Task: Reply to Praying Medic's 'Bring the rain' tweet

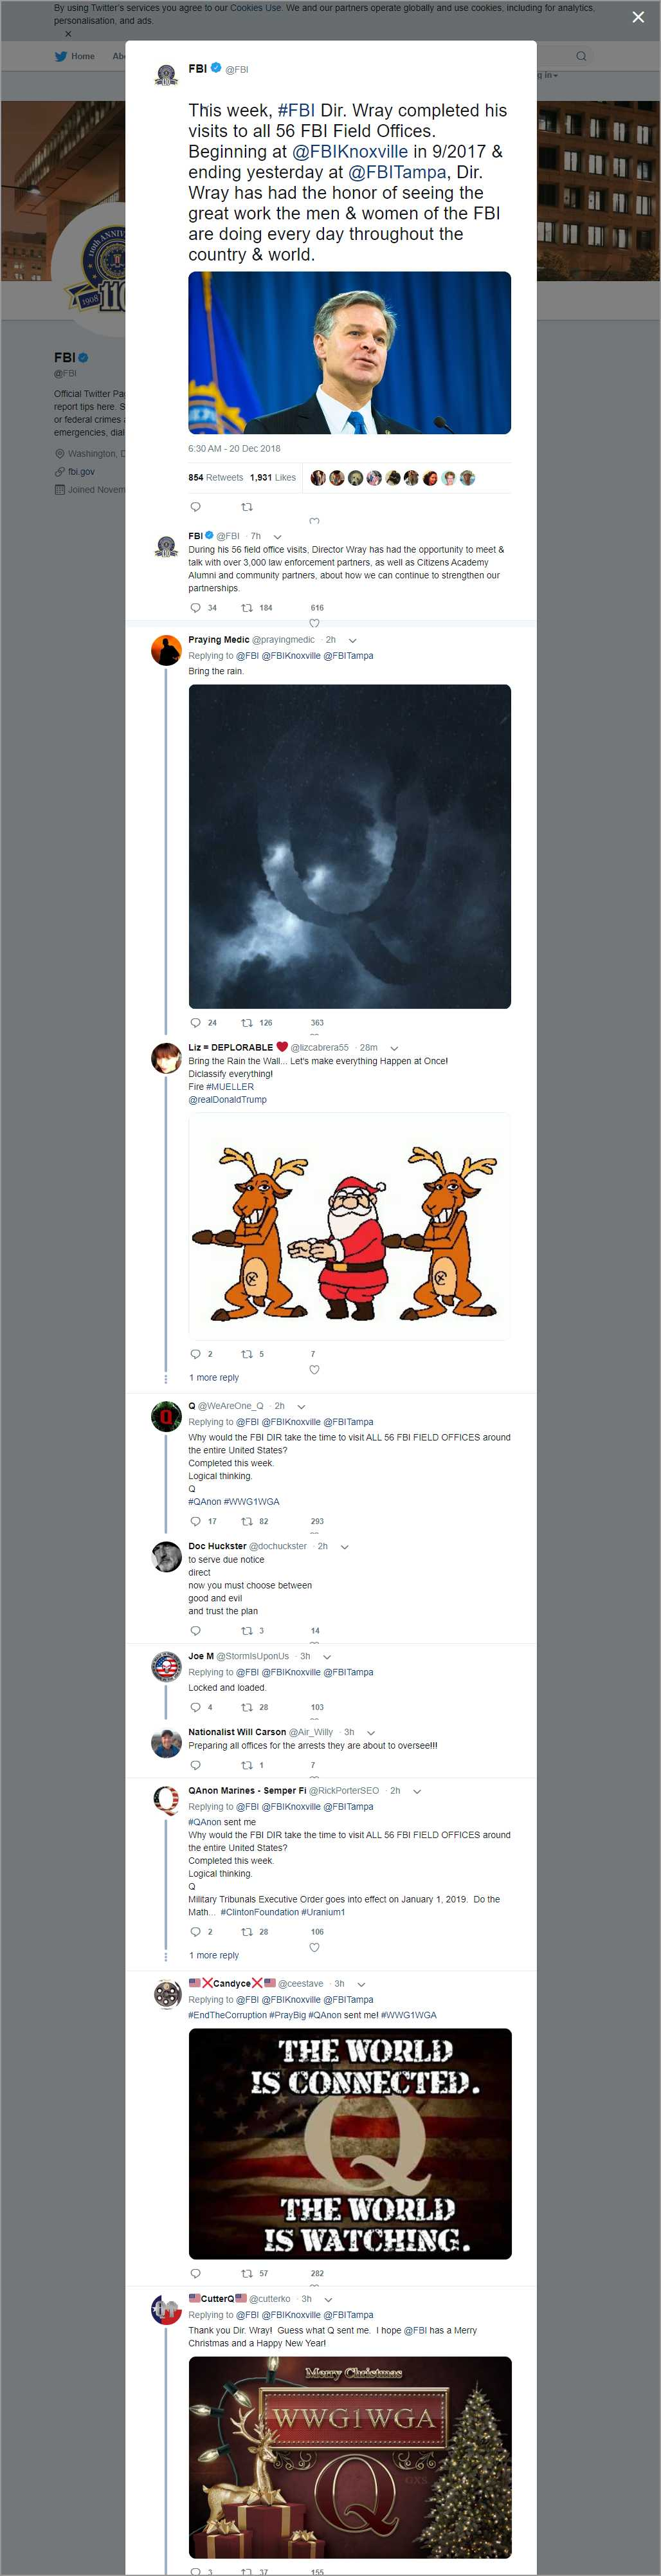Action: point(195,1023)
